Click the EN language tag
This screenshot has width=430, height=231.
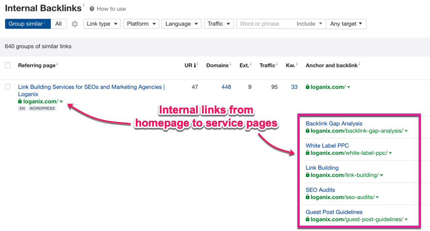[x=22, y=108]
